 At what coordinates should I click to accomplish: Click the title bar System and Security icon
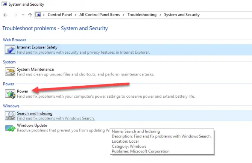[5, 4]
